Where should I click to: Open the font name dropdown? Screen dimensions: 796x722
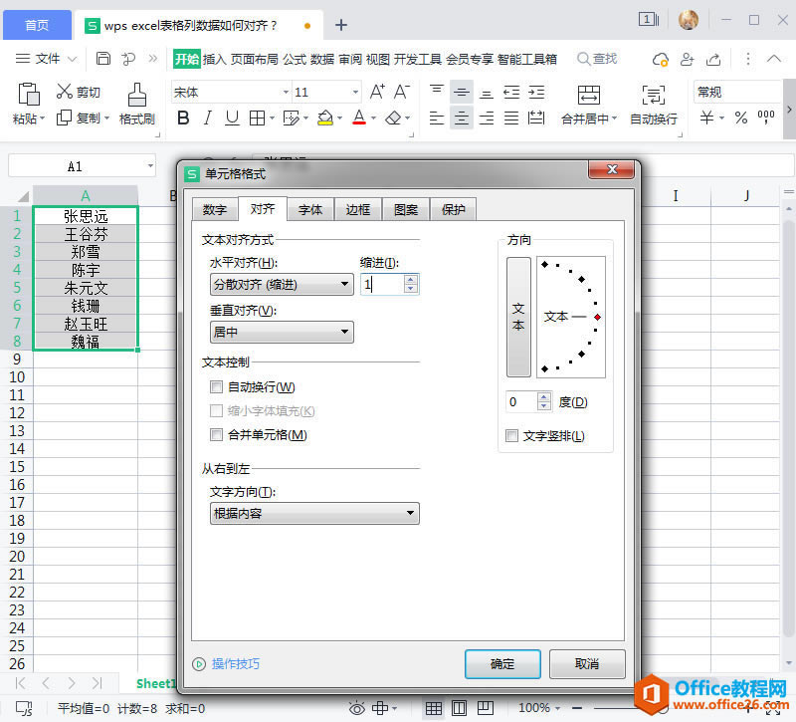286,92
